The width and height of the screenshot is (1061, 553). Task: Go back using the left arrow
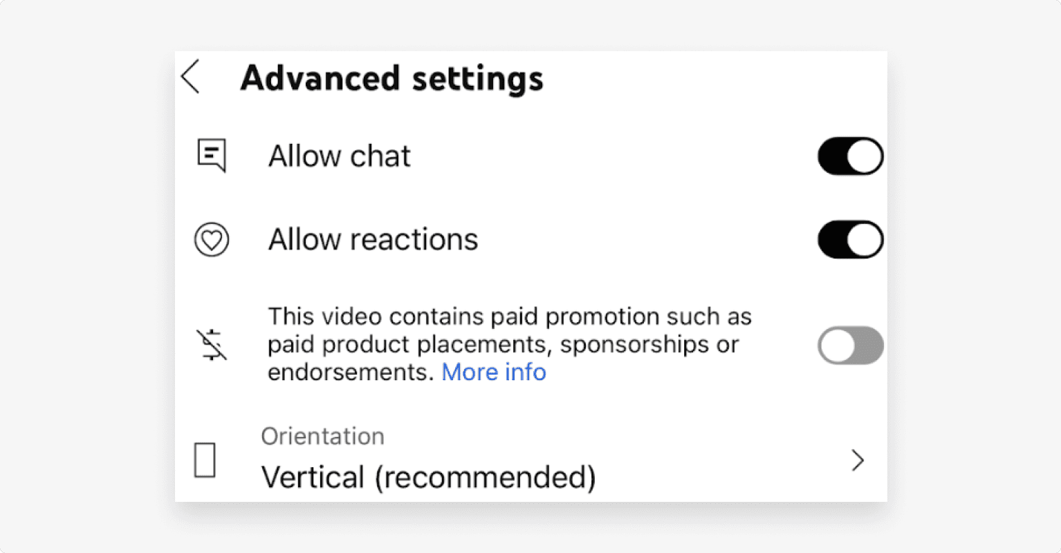pos(190,77)
